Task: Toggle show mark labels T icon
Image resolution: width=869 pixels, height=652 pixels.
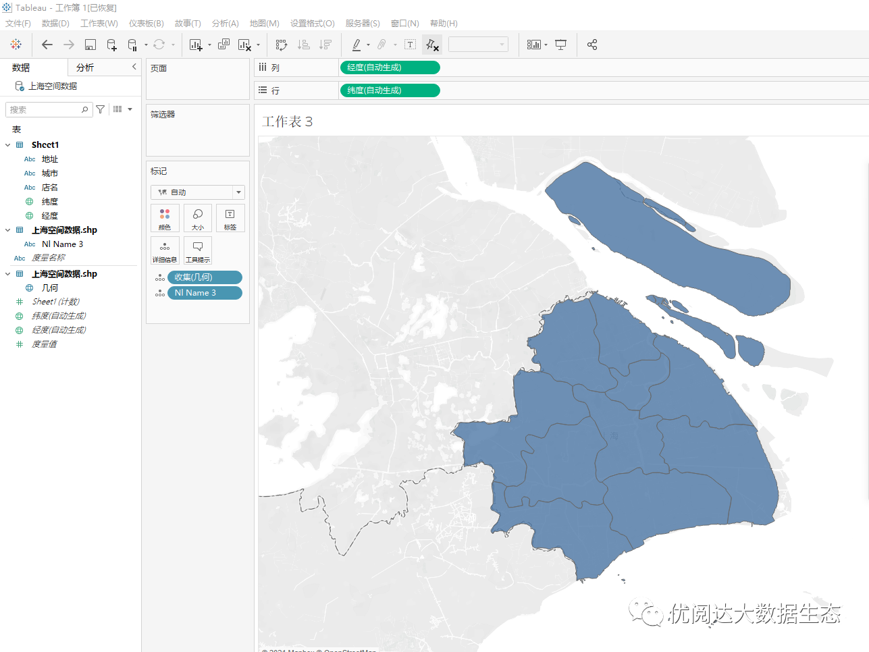Action: 410,45
